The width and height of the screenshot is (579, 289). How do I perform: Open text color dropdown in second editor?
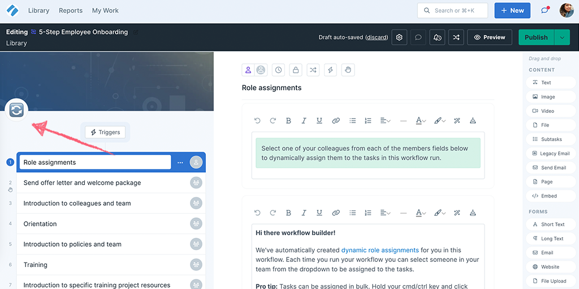(421, 213)
